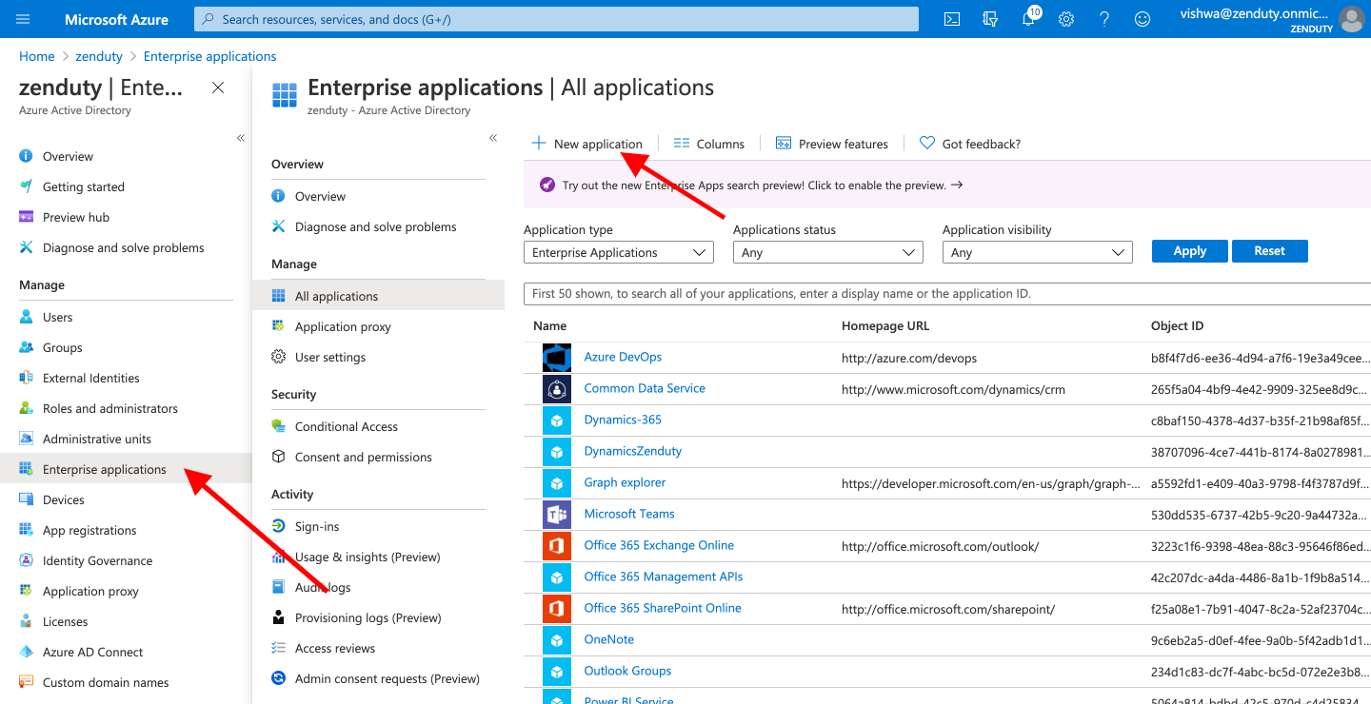Click the Azure DevOps app icon
The image size is (1371, 704).
click(556, 358)
